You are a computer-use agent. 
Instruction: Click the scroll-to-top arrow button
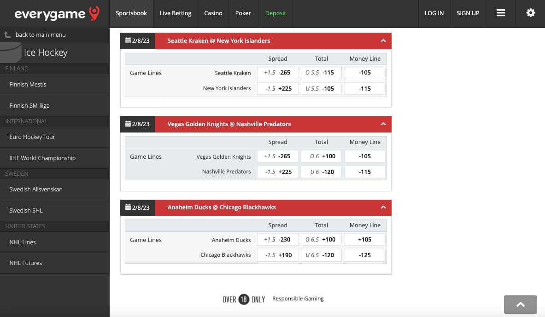point(520,305)
